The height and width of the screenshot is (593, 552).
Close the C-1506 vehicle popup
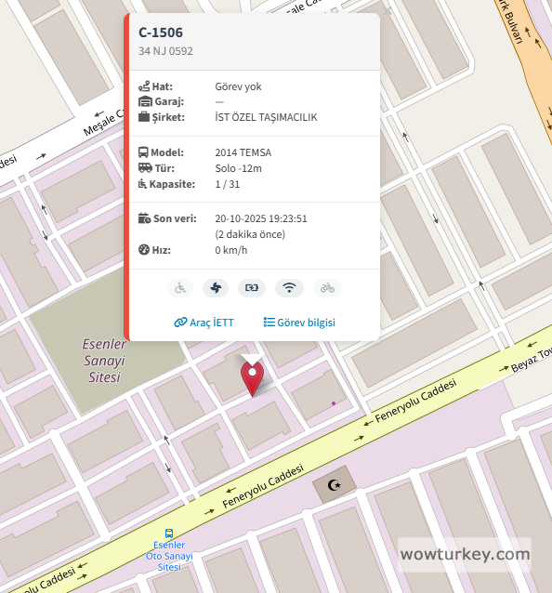click(x=388, y=11)
